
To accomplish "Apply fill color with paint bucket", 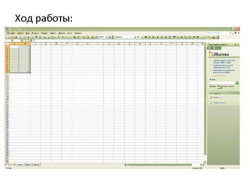I will click(x=208, y=37).
